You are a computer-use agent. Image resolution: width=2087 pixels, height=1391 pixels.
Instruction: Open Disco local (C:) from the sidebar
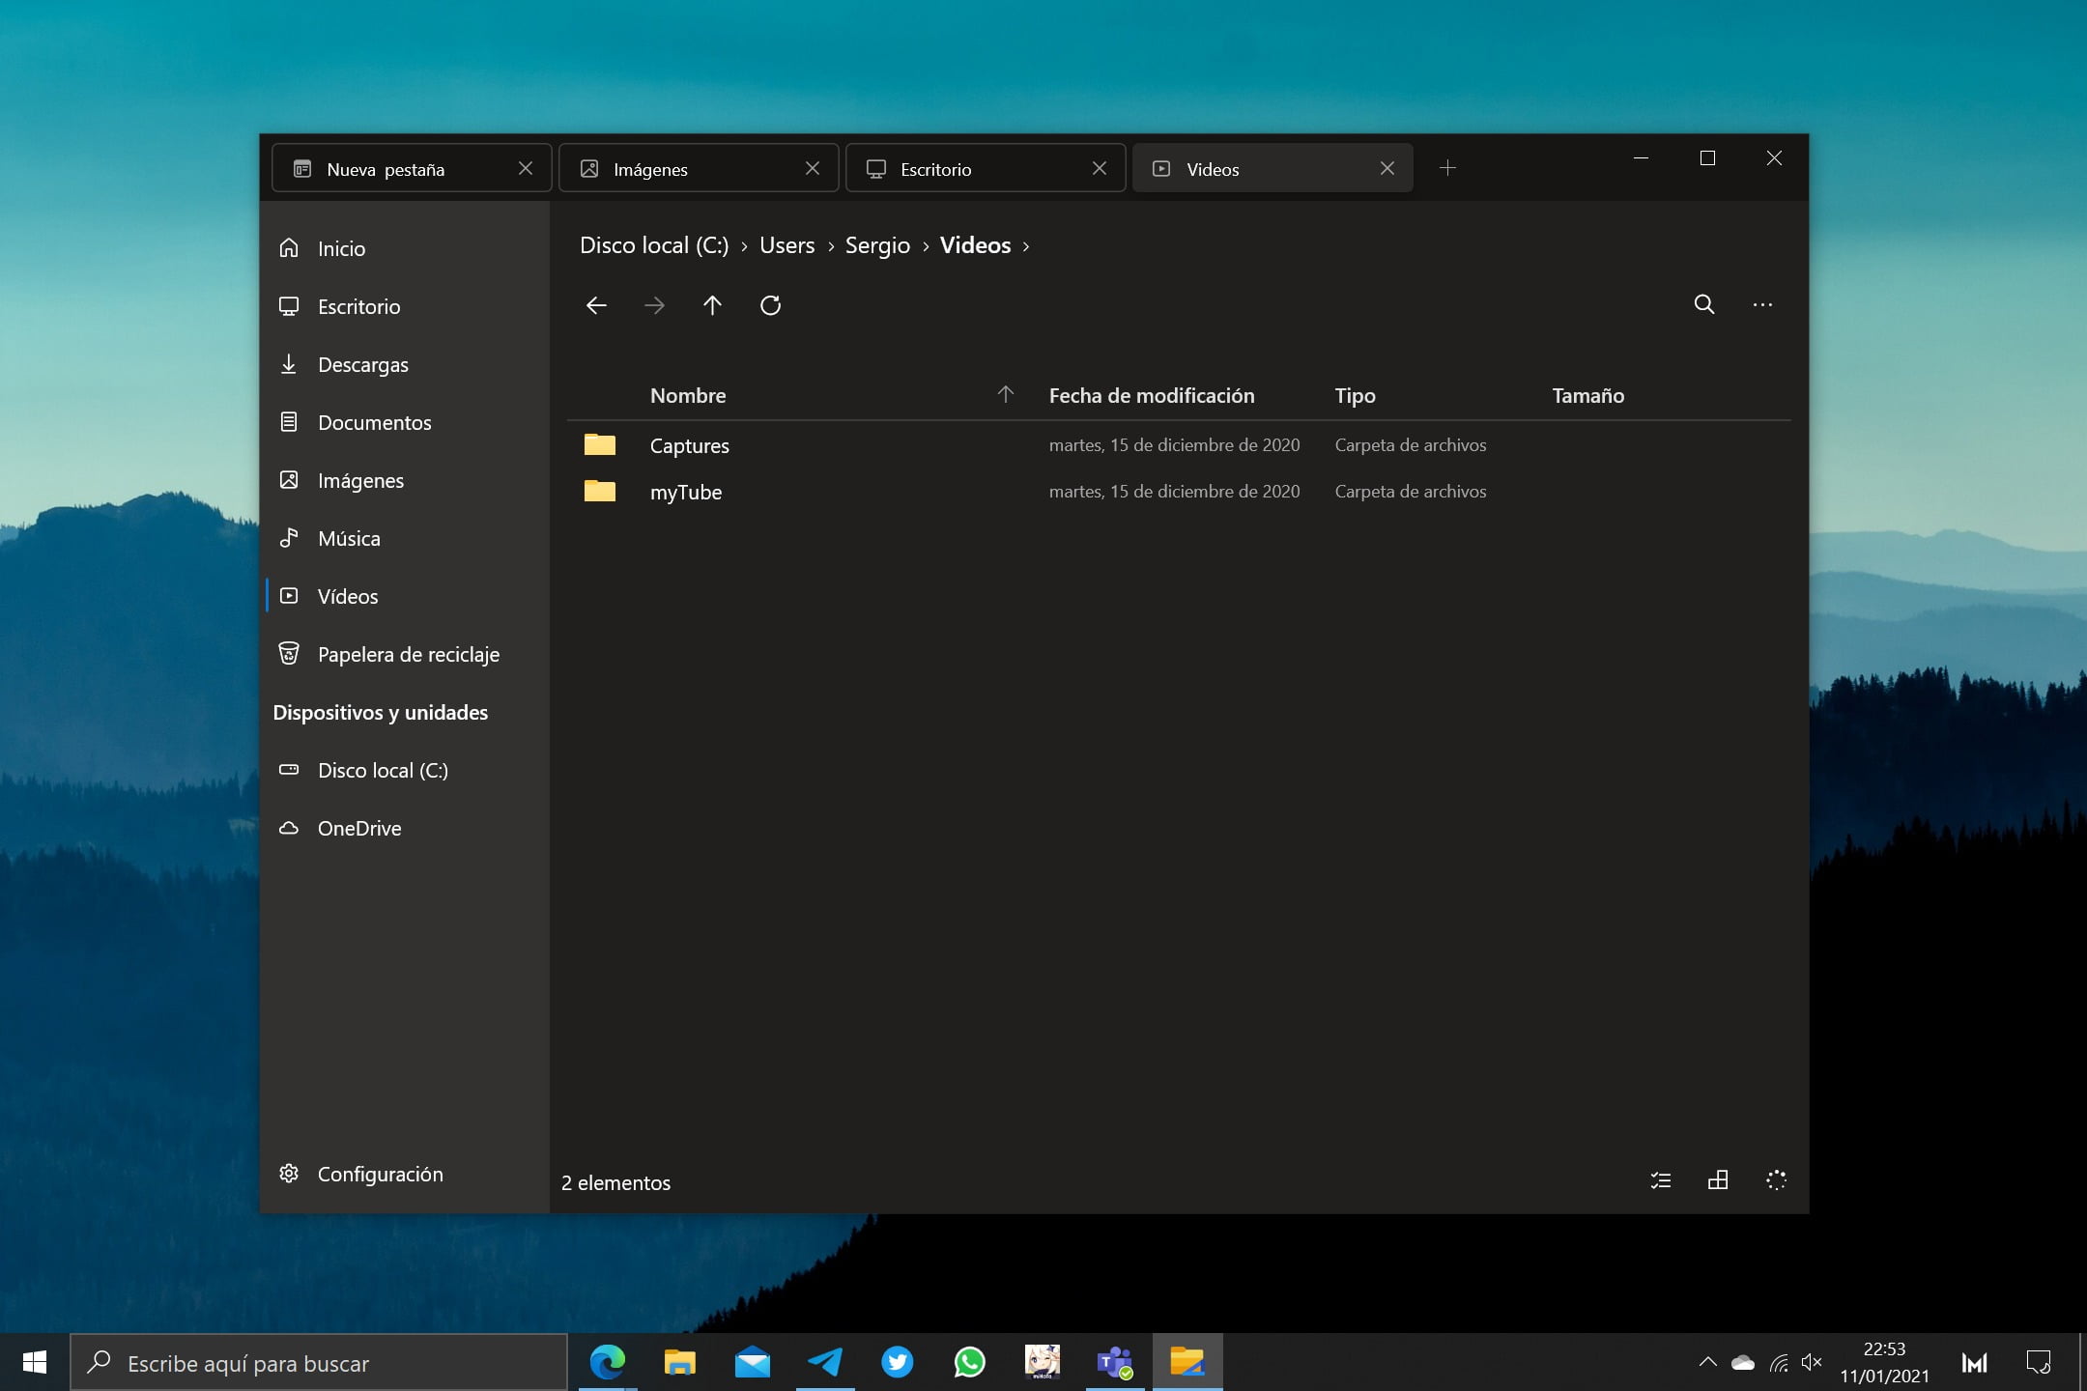click(383, 770)
